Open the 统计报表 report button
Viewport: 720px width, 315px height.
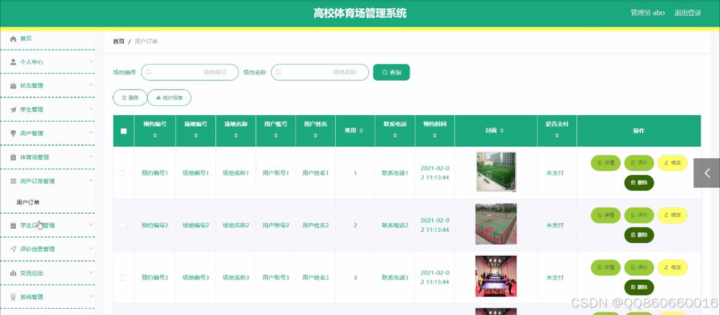click(169, 98)
